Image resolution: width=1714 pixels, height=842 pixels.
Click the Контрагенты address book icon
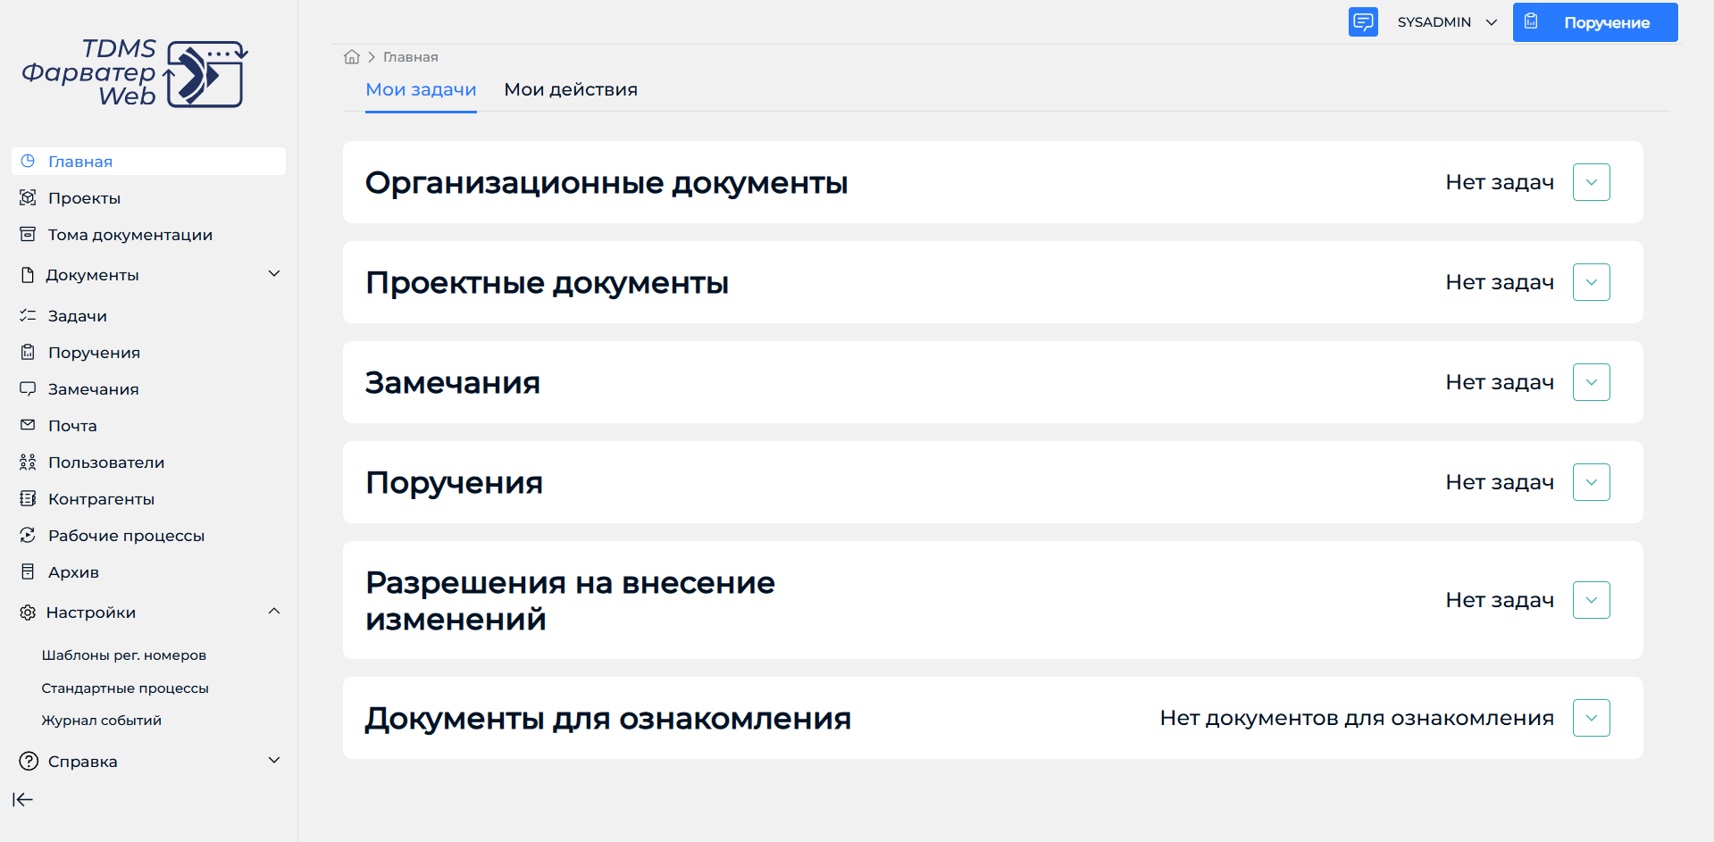click(x=28, y=498)
